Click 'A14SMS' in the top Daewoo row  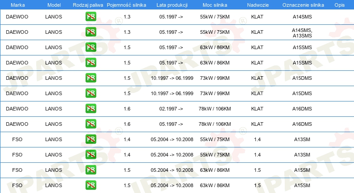pos(302,17)
